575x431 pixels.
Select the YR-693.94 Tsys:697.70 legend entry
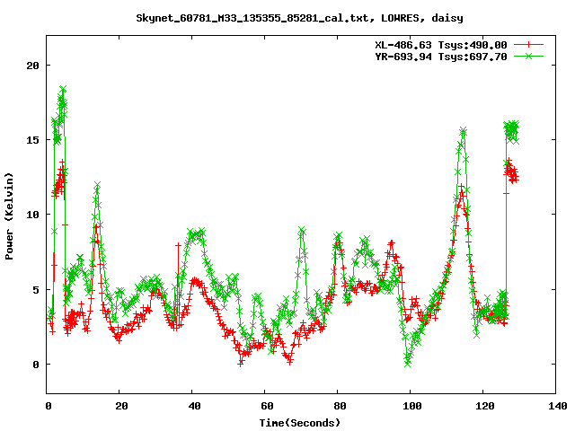(441, 57)
